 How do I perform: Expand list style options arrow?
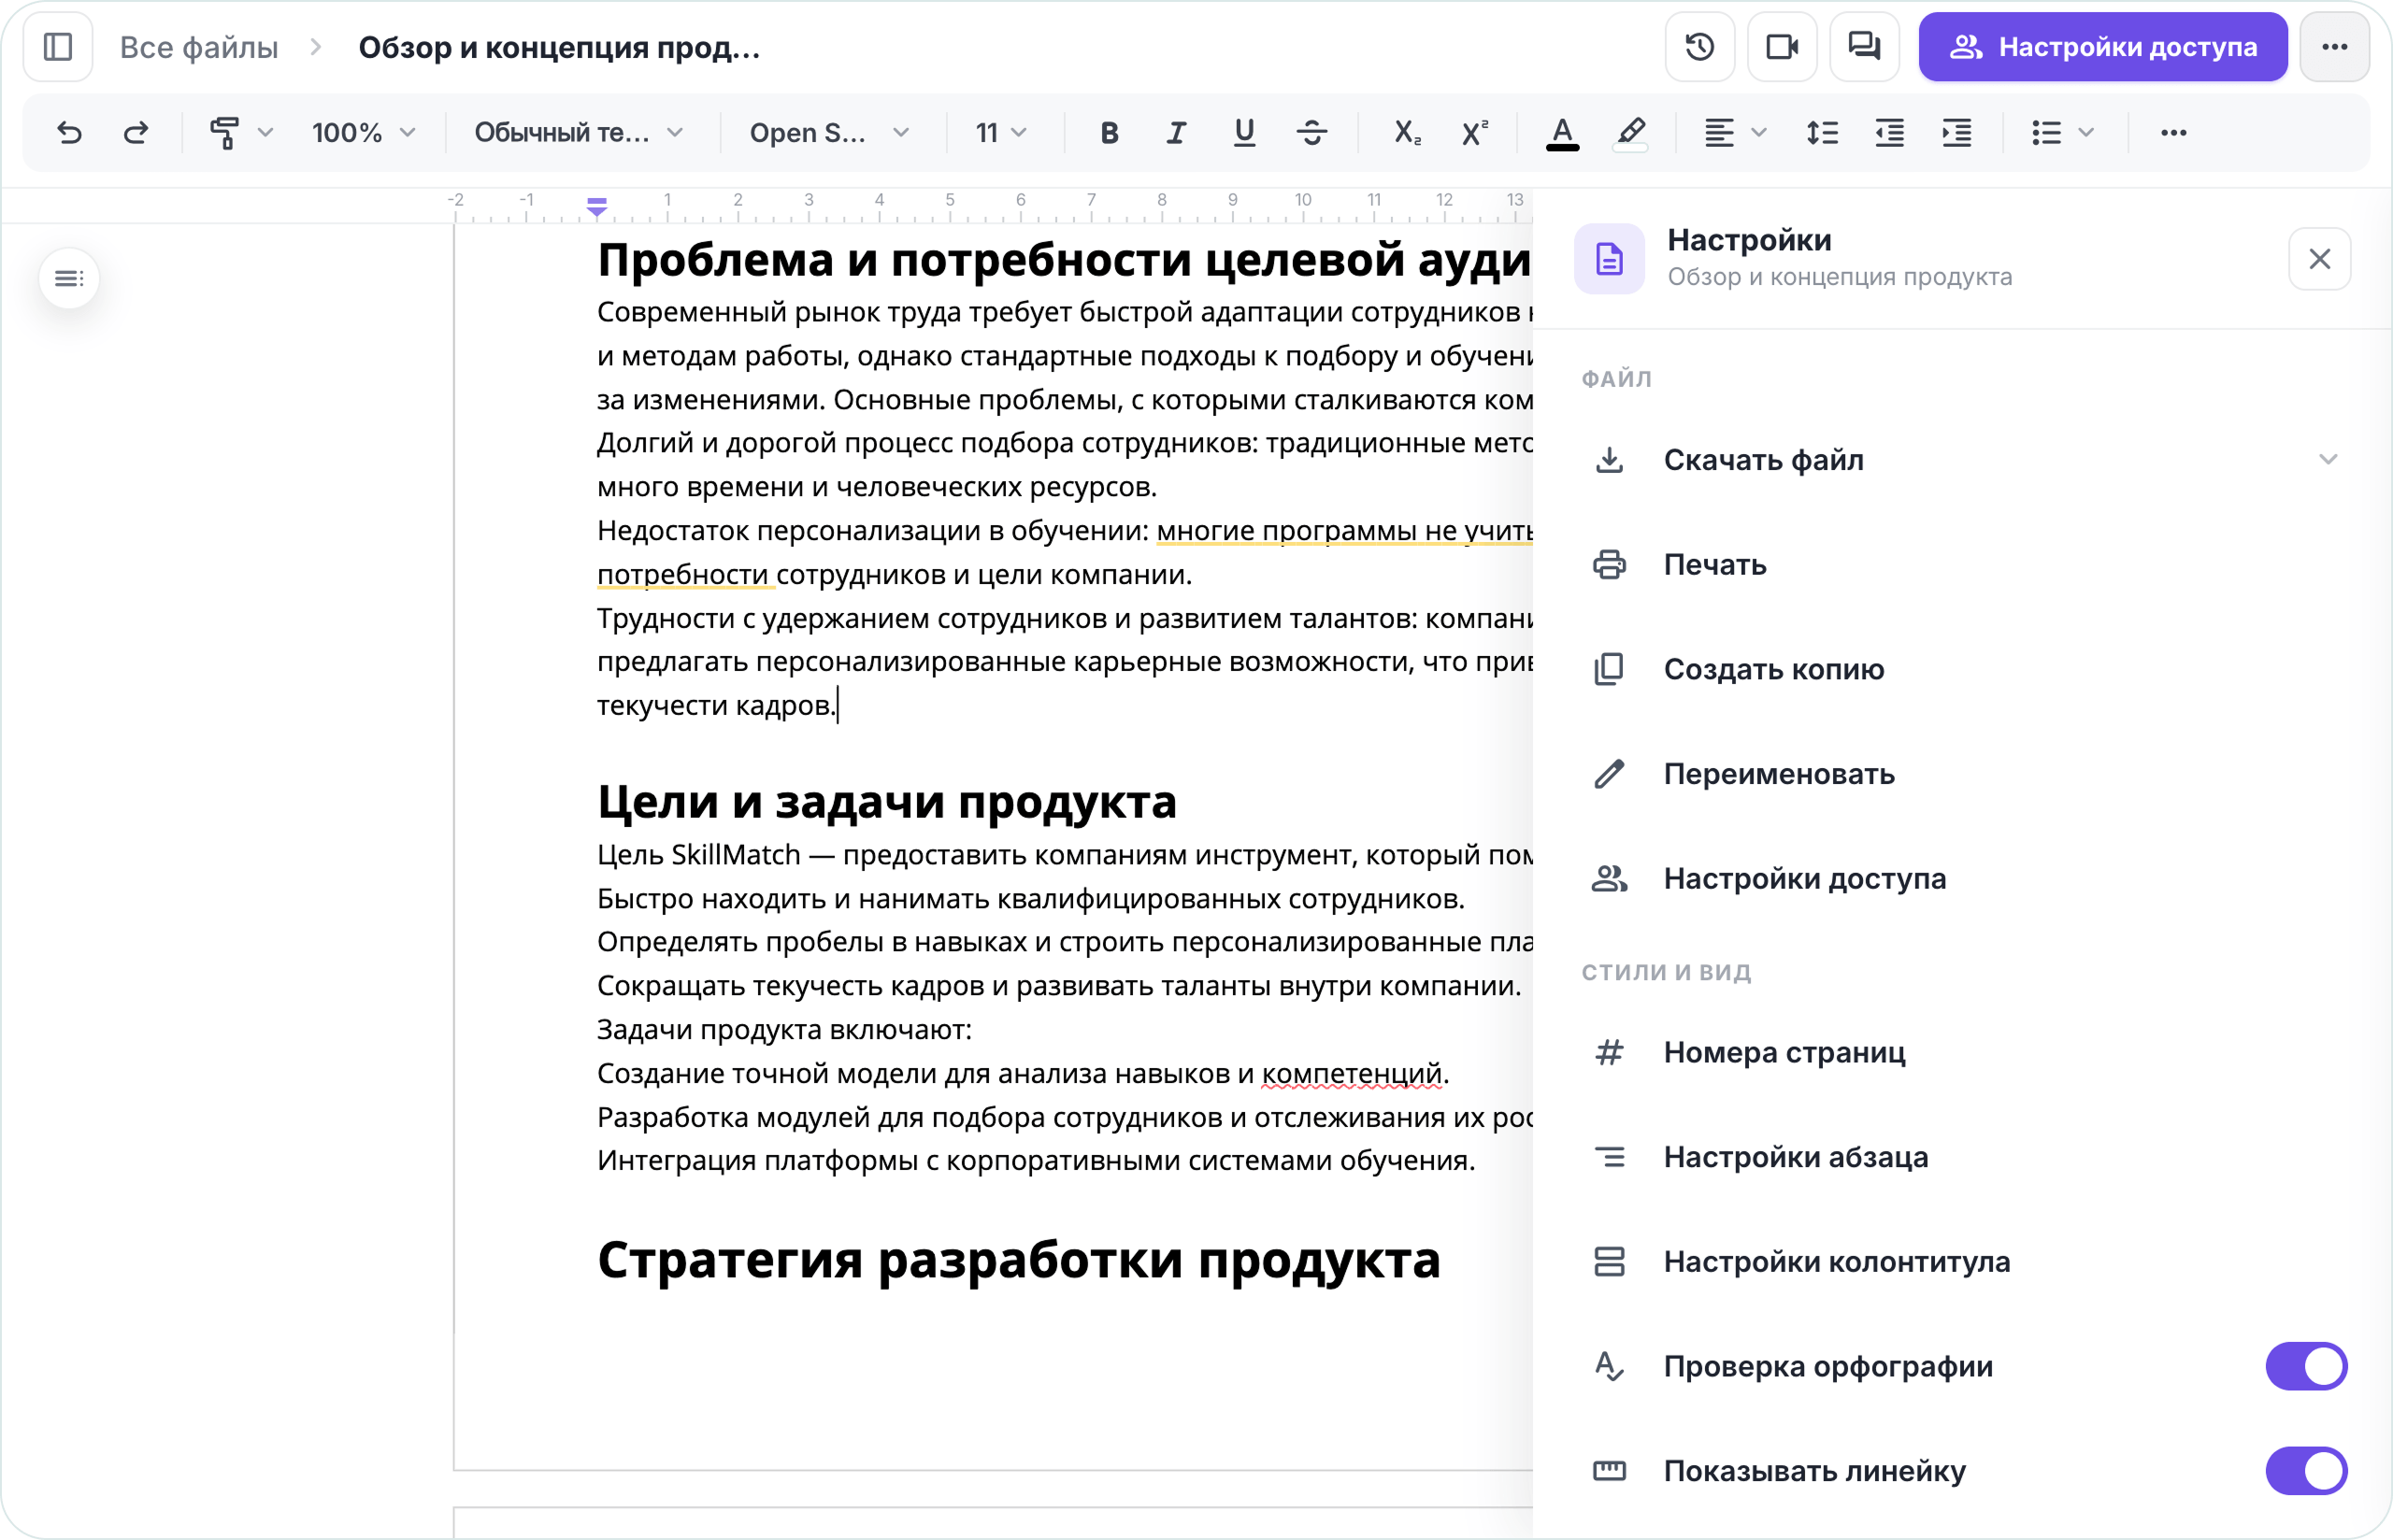[x=2086, y=132]
